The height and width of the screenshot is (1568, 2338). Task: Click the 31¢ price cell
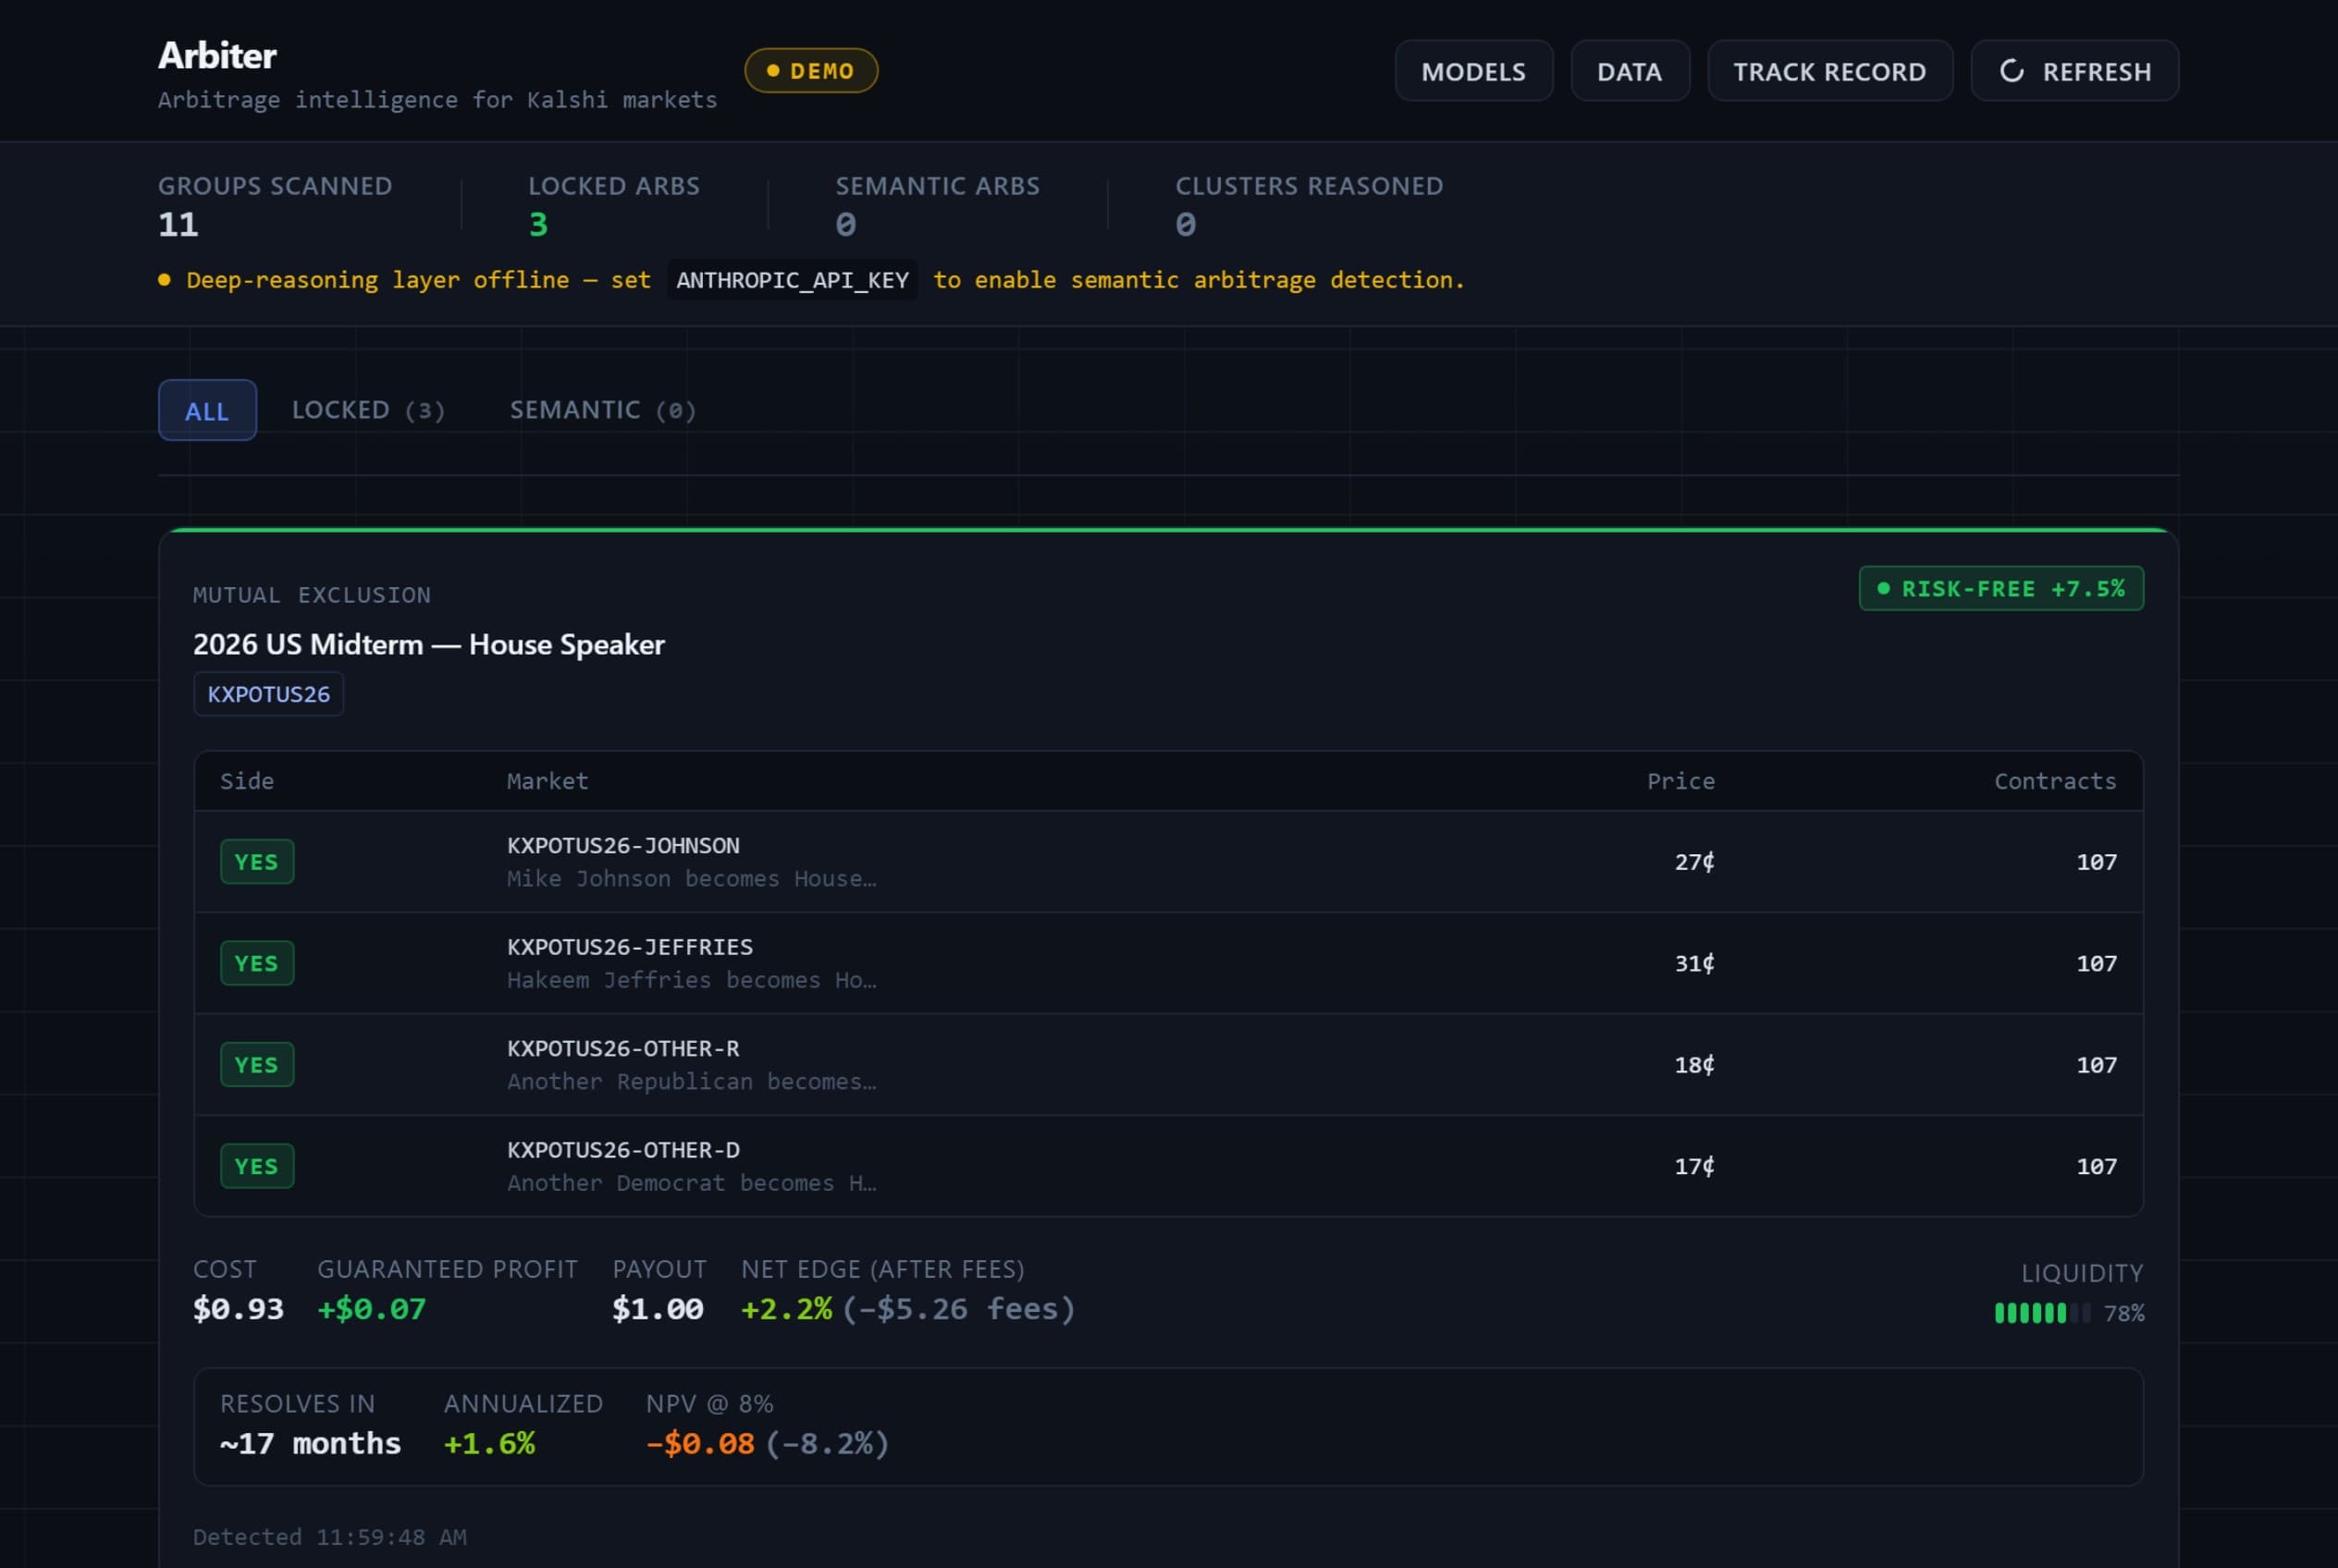1694,963
